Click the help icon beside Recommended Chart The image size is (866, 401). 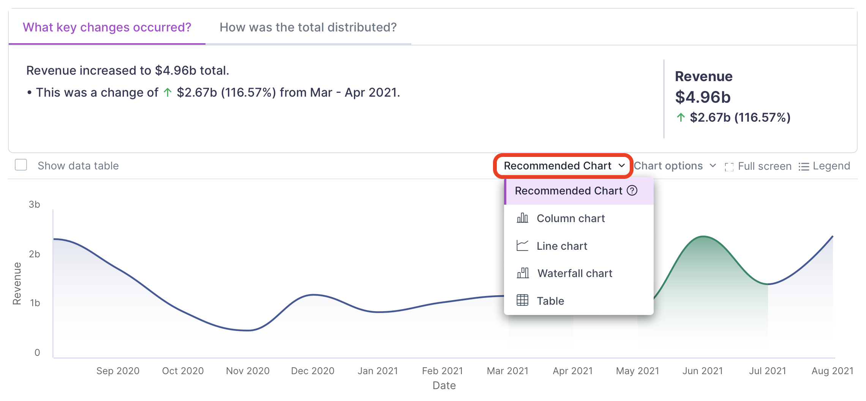[632, 191]
